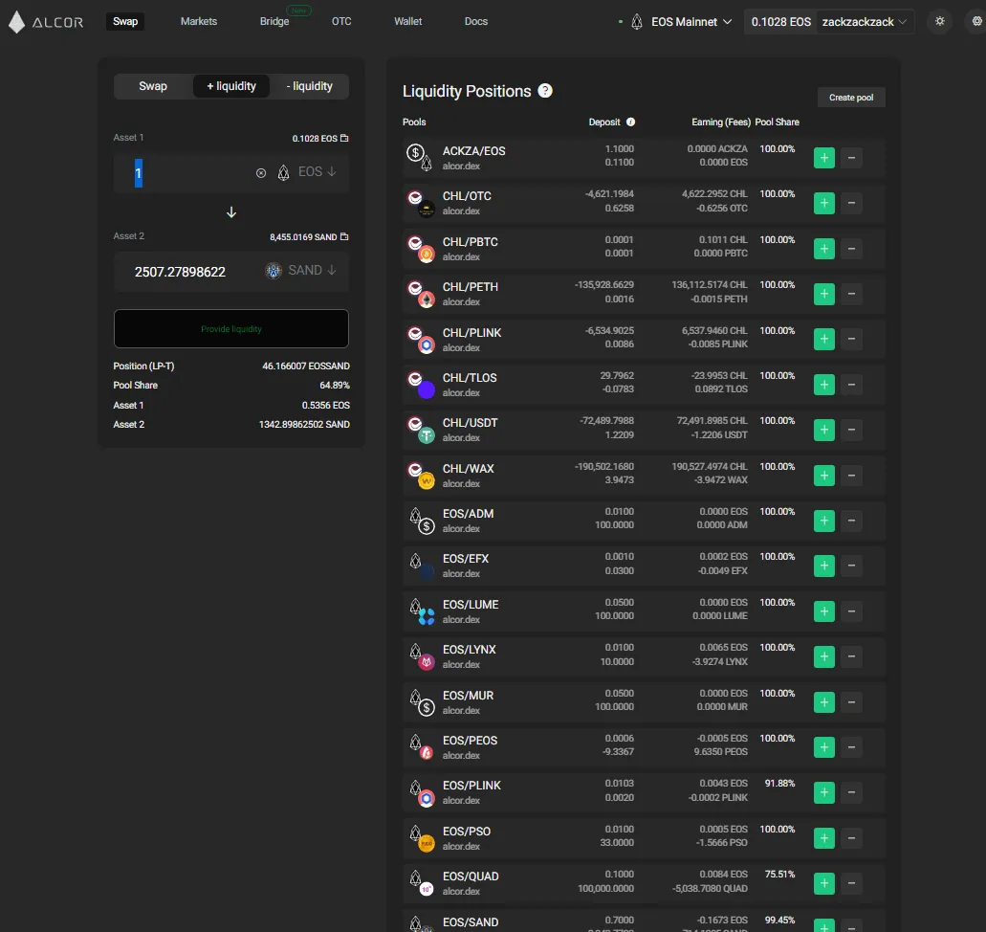Click the EOS/PSO pool name

click(x=467, y=832)
